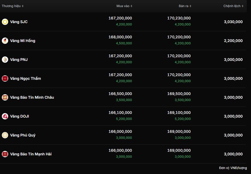Click the Vàng DOJI logo icon
Screen dimensions: 251x174
tap(5, 116)
